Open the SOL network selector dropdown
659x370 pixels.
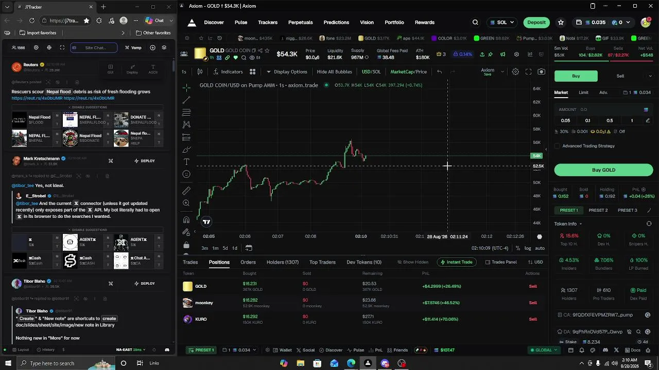(502, 23)
